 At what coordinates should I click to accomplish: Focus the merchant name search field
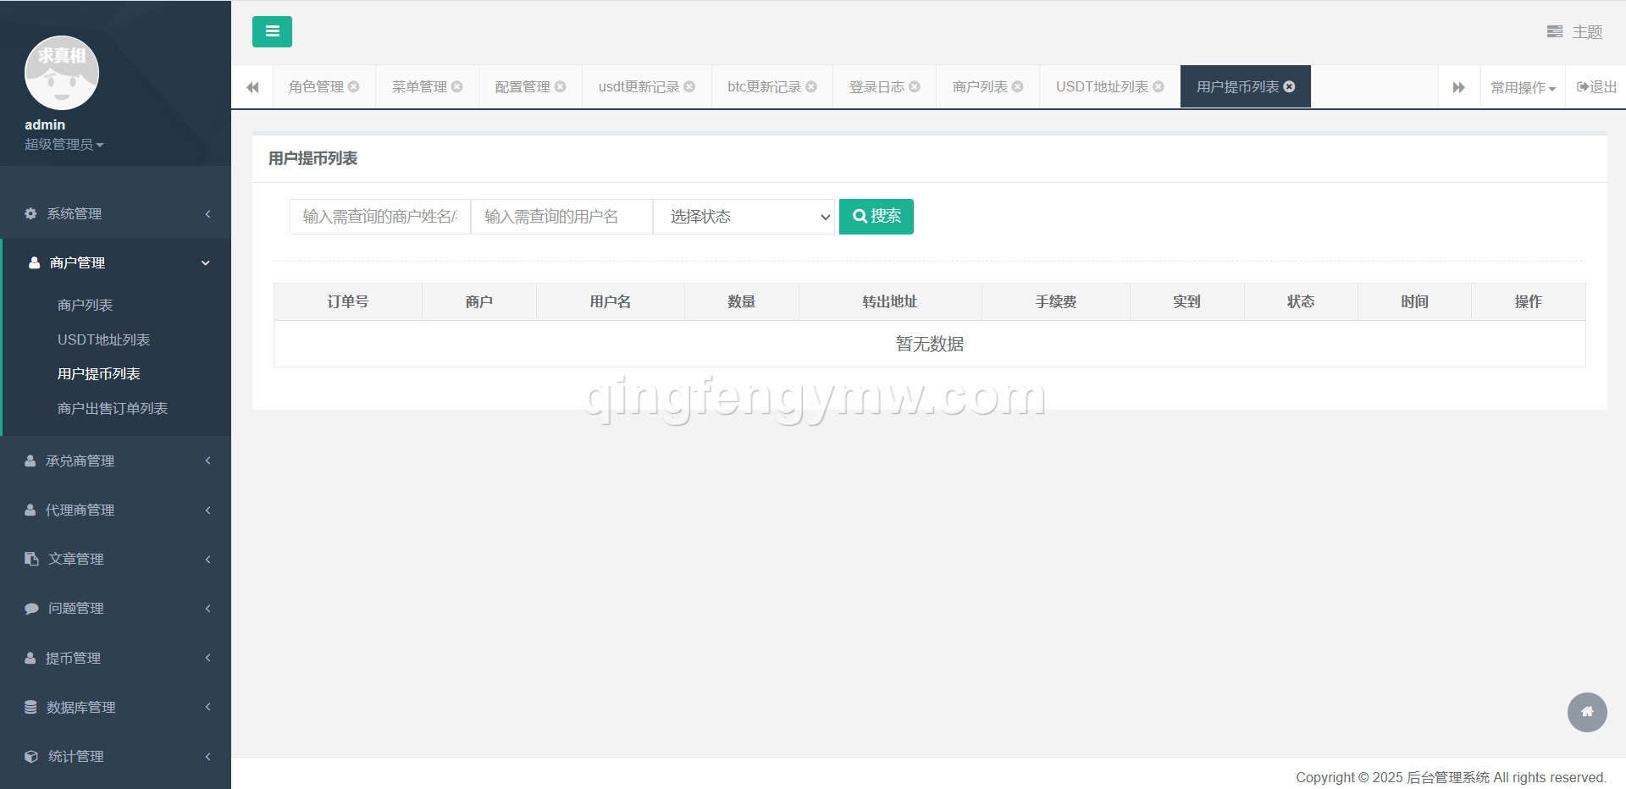coord(380,217)
